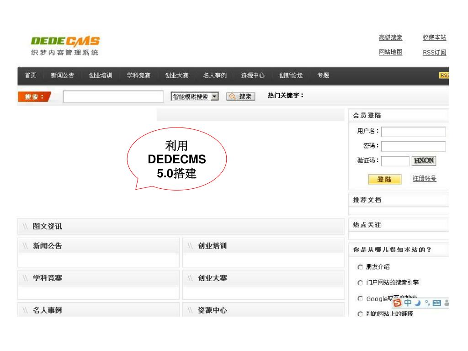Image resolution: width=468 pixels, height=351 pixels.
Task: Open the 网站地图 link
Action: point(390,52)
